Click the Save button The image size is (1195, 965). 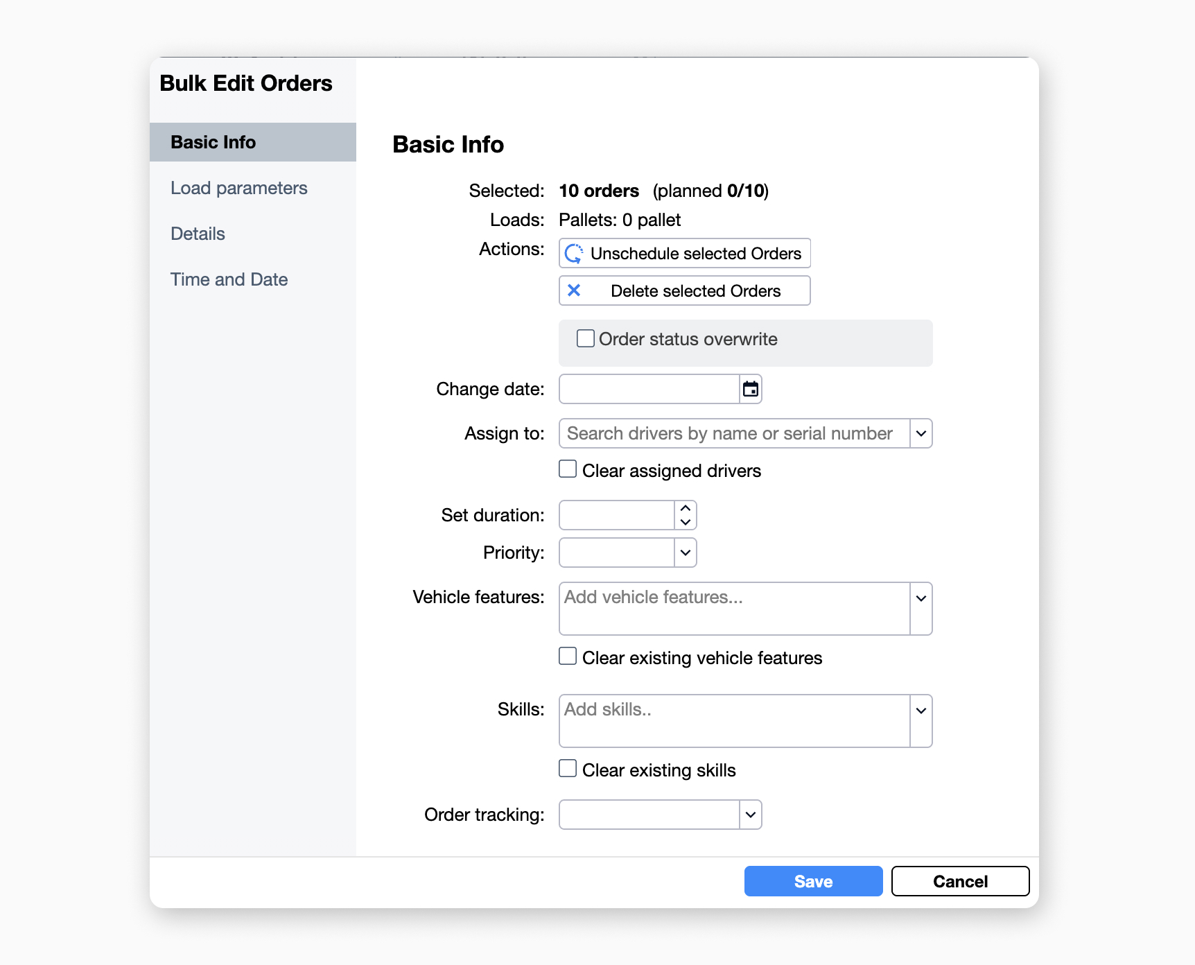812,881
